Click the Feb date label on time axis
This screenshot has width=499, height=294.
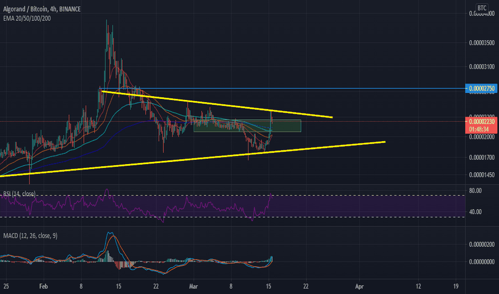[43, 287]
